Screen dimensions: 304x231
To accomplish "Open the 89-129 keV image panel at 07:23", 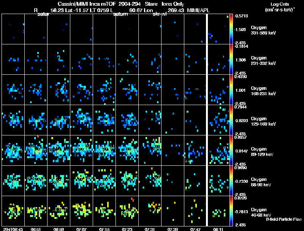I will click(x=127, y=150).
